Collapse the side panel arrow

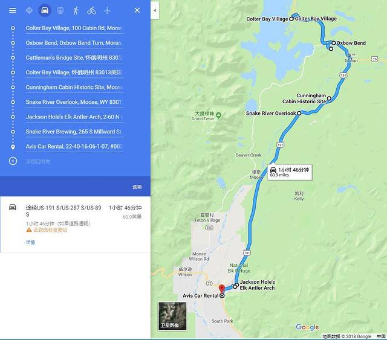click(155, 10)
